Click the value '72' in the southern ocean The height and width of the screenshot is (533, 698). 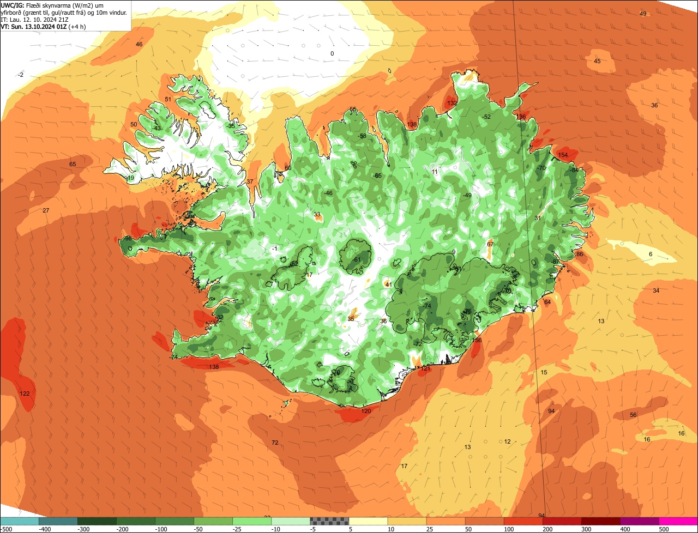click(x=275, y=443)
